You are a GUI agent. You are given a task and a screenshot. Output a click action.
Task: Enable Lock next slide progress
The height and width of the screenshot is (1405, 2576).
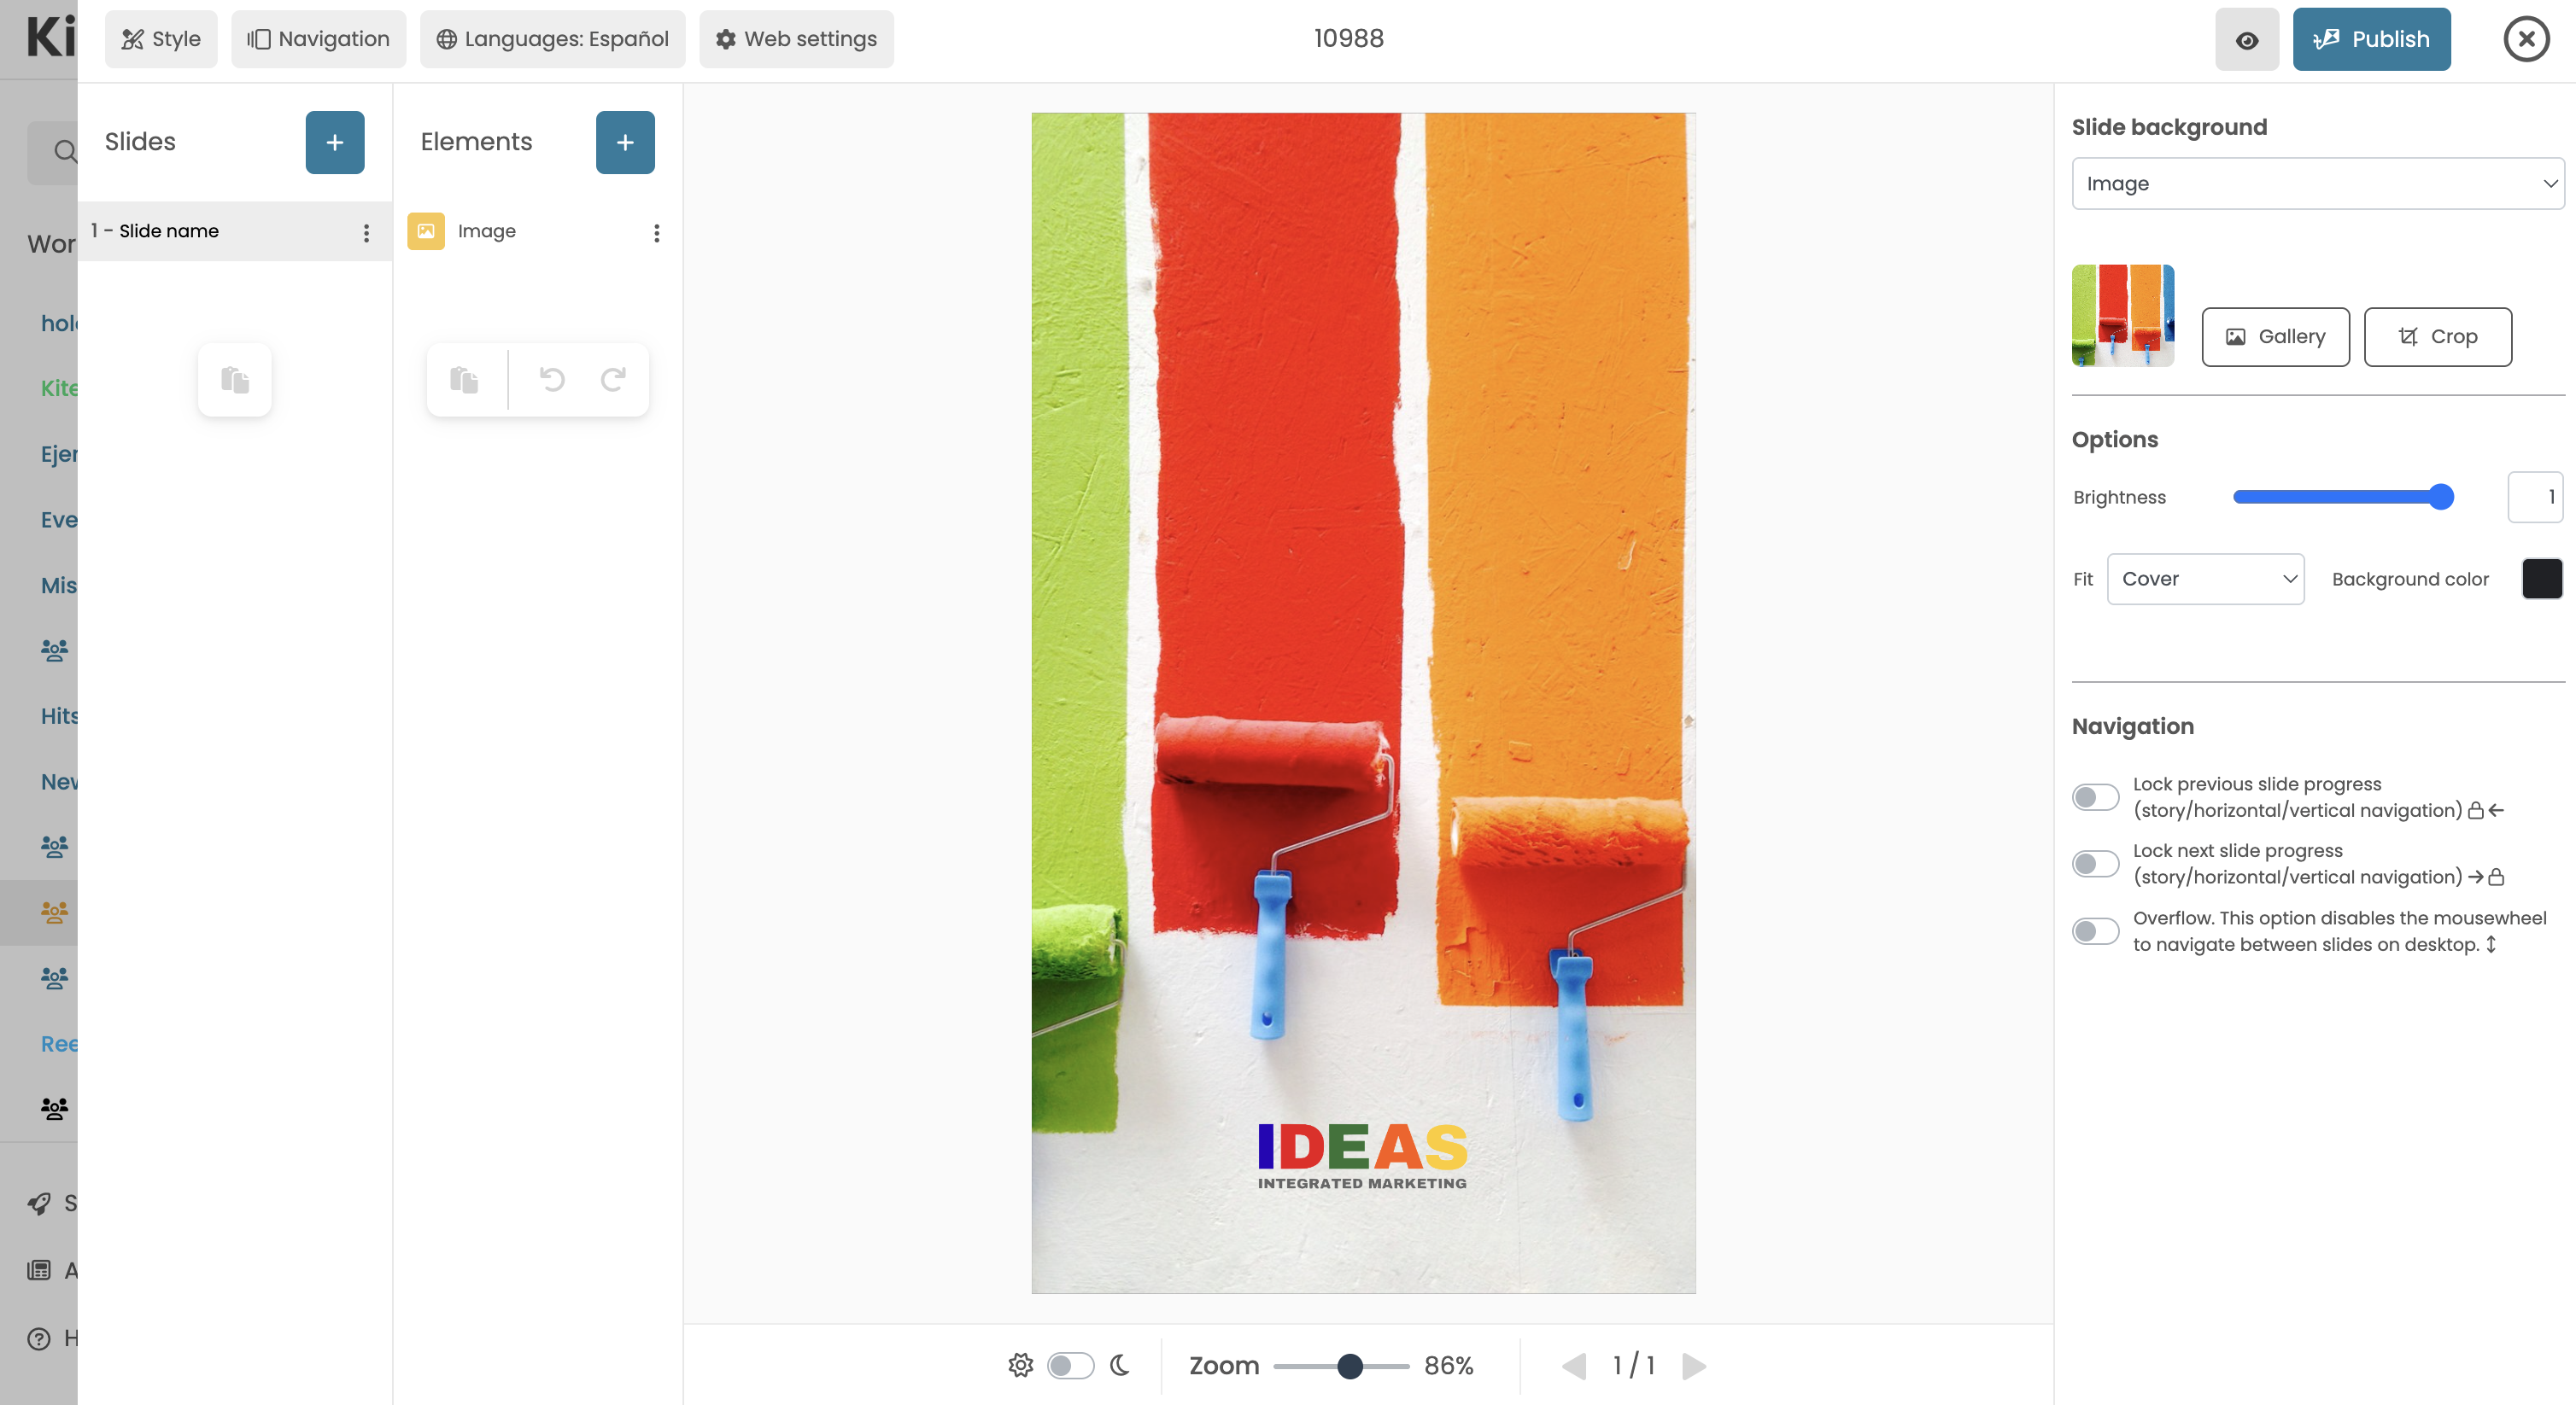point(2095,863)
